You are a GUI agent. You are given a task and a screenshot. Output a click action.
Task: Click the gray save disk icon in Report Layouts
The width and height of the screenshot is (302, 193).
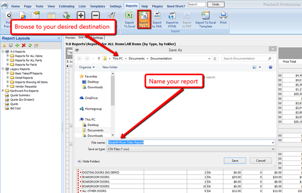11,45
